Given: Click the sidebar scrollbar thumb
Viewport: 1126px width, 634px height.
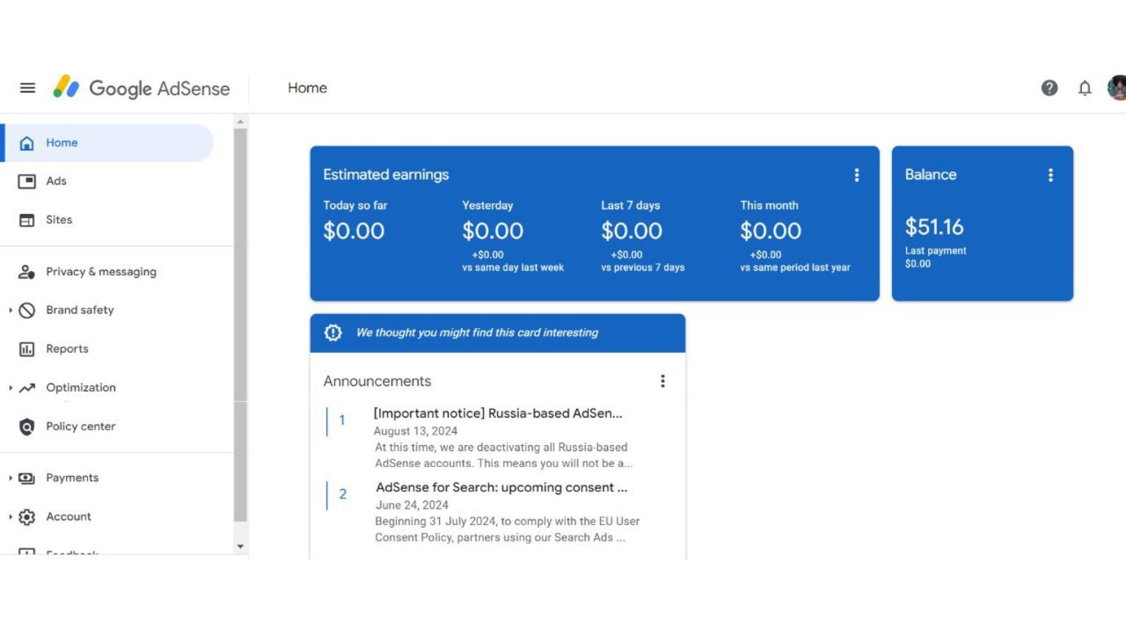Looking at the screenshot, I should click(240, 325).
